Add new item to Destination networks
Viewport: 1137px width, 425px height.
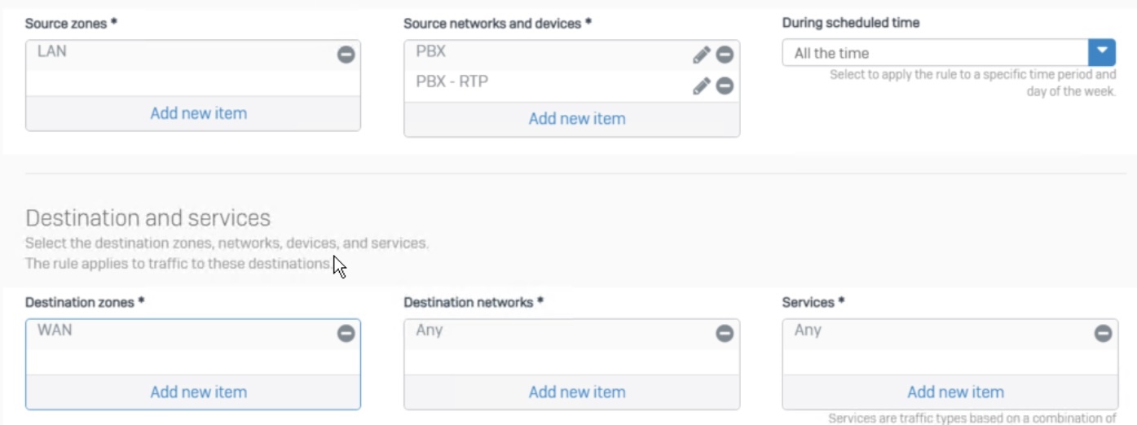pyautogui.click(x=577, y=392)
